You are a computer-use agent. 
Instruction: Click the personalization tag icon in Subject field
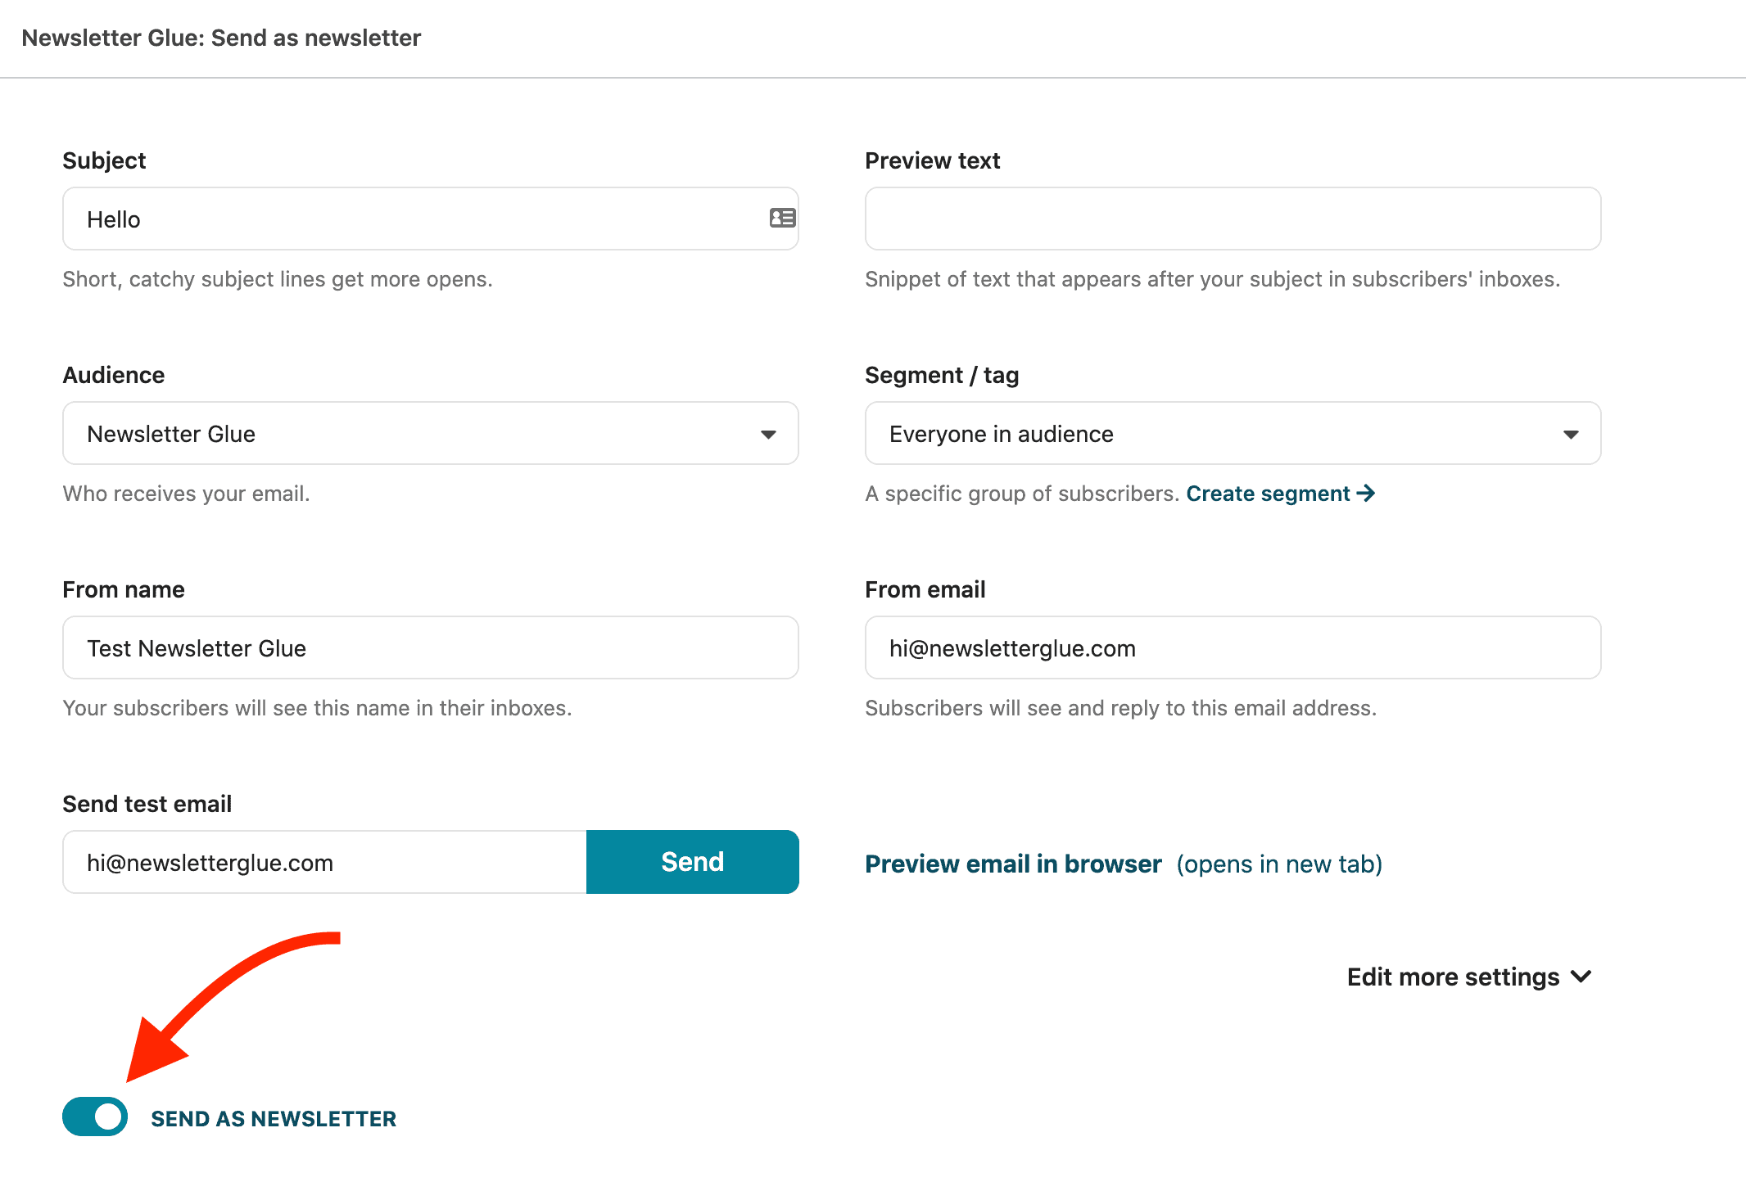(x=782, y=218)
